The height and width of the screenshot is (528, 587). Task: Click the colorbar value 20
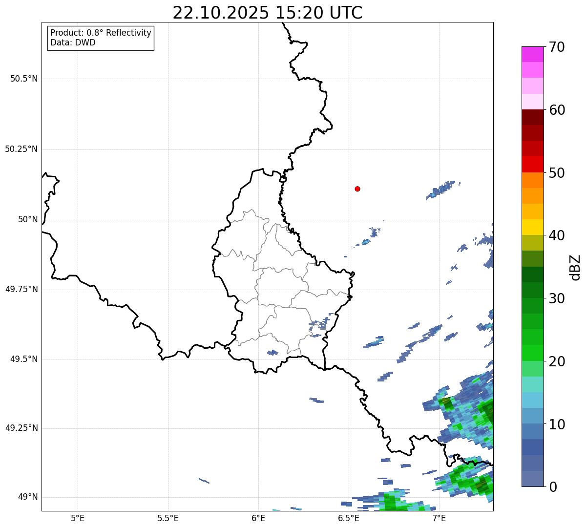pos(557,361)
